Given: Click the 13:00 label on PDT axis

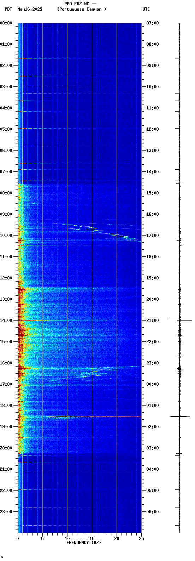Looking at the screenshot, I should tap(6, 299).
